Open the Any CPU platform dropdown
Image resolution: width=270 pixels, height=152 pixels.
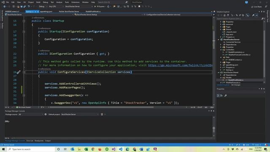(56, 7)
